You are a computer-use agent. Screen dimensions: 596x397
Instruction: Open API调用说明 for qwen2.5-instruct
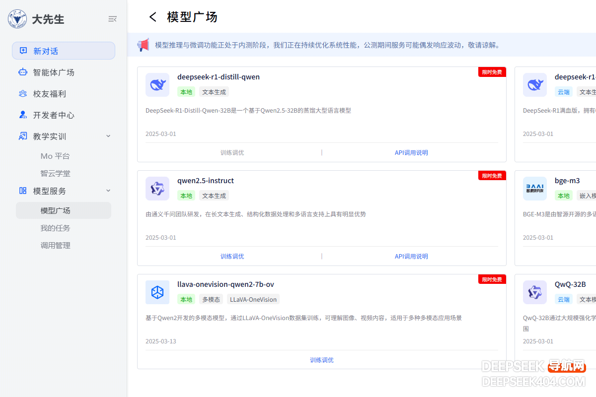(x=411, y=256)
